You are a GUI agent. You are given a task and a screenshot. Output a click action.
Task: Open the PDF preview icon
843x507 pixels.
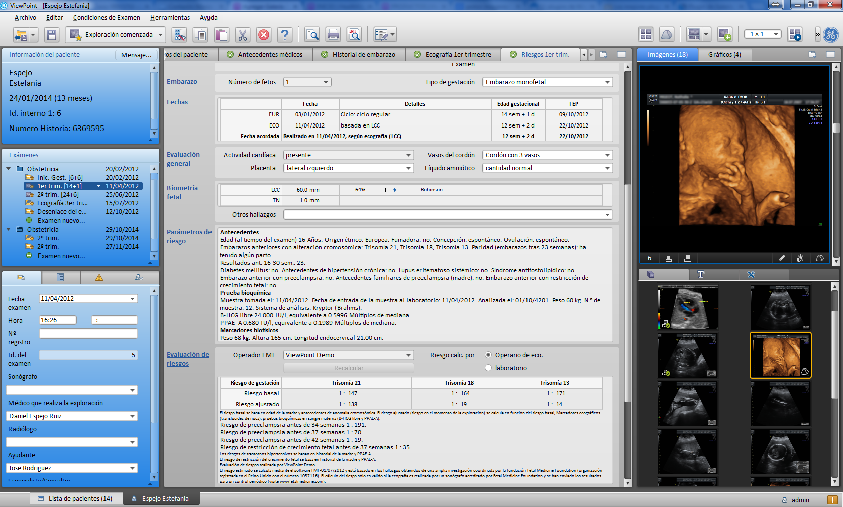coord(354,35)
